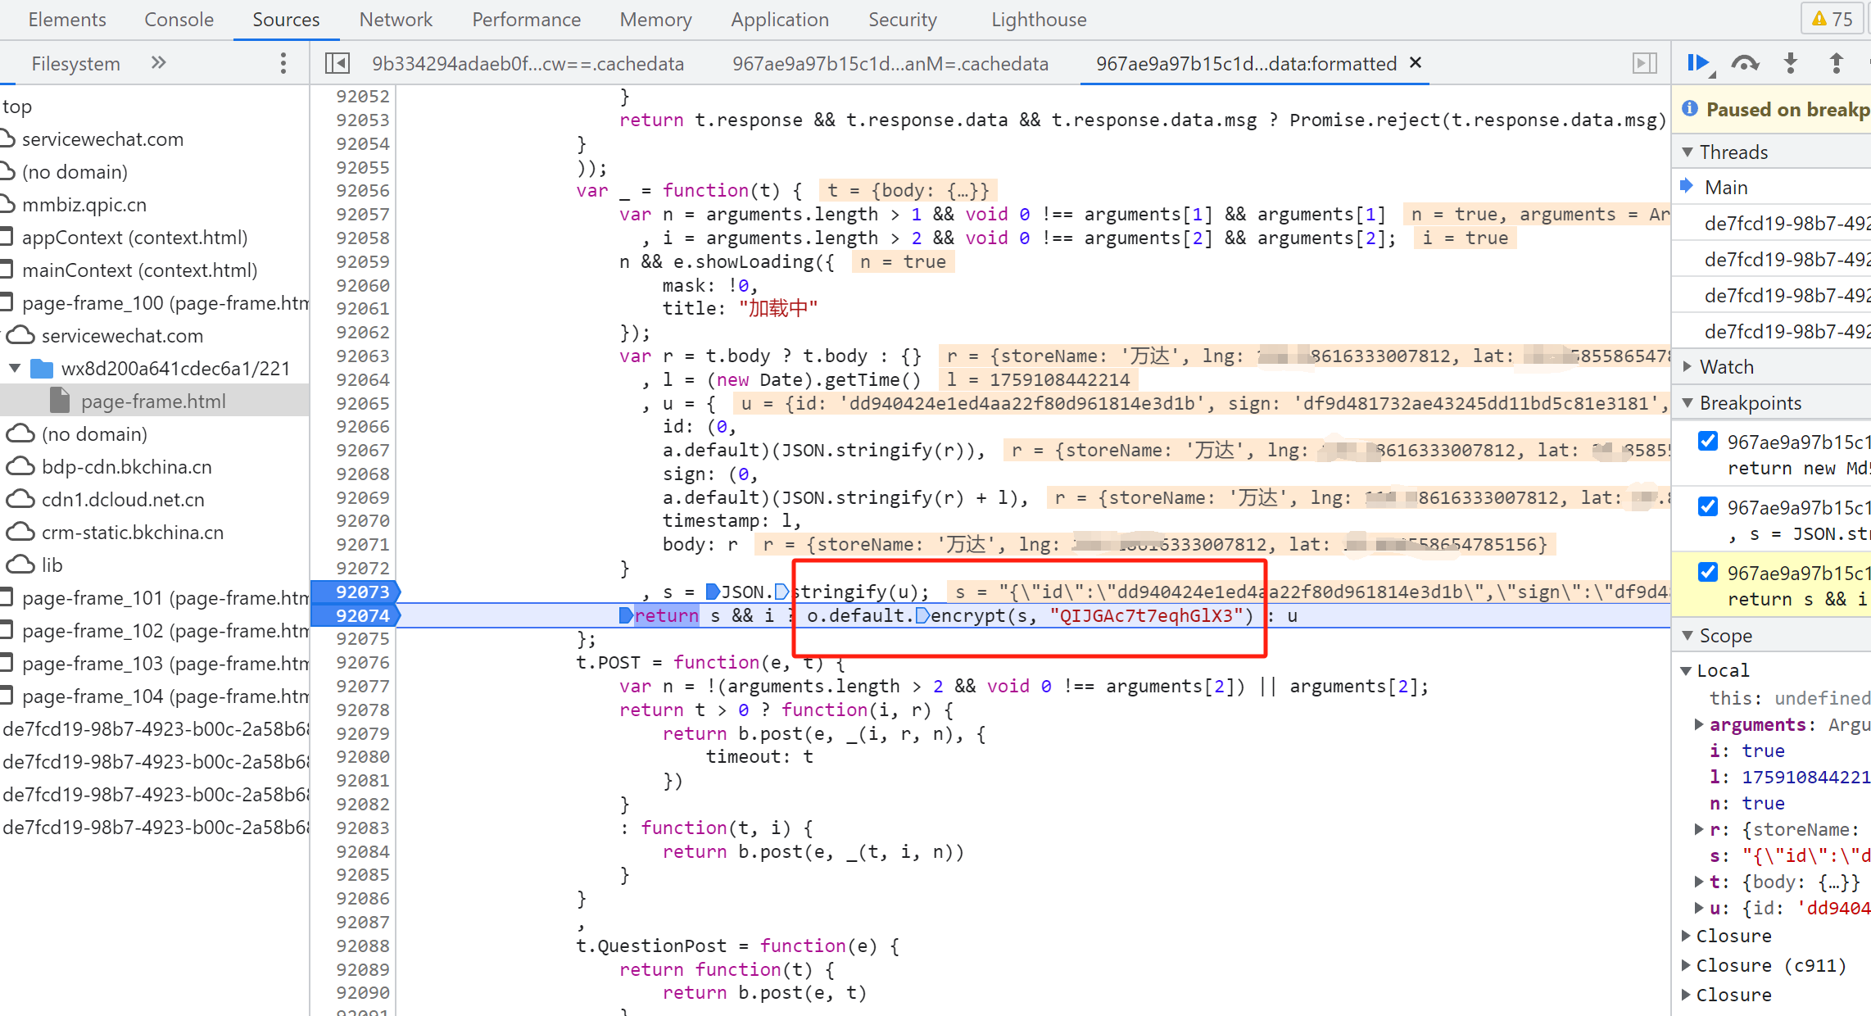1871x1016 pixels.
Task: Resume script execution with play button
Action: [1698, 63]
